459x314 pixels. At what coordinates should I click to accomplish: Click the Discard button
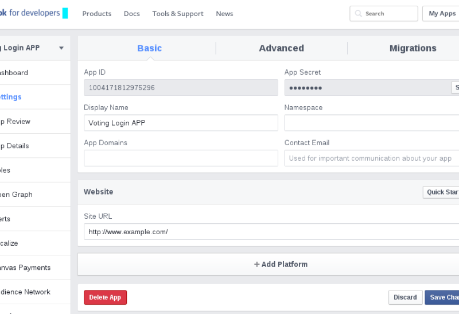(405, 297)
